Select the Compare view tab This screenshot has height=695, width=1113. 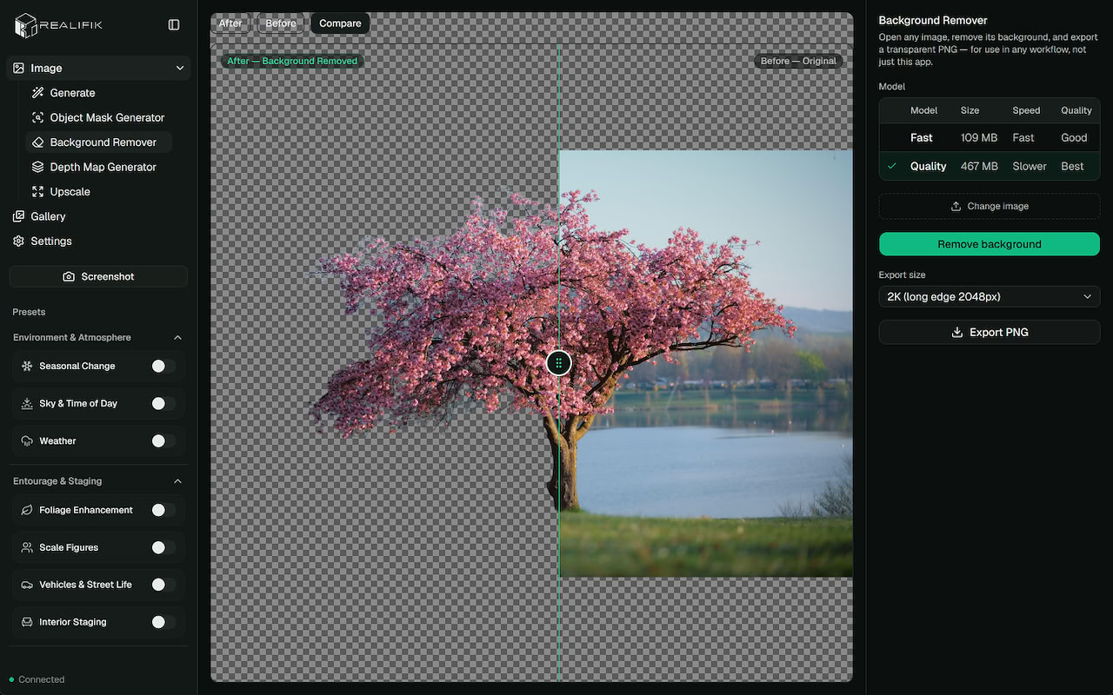pos(340,23)
